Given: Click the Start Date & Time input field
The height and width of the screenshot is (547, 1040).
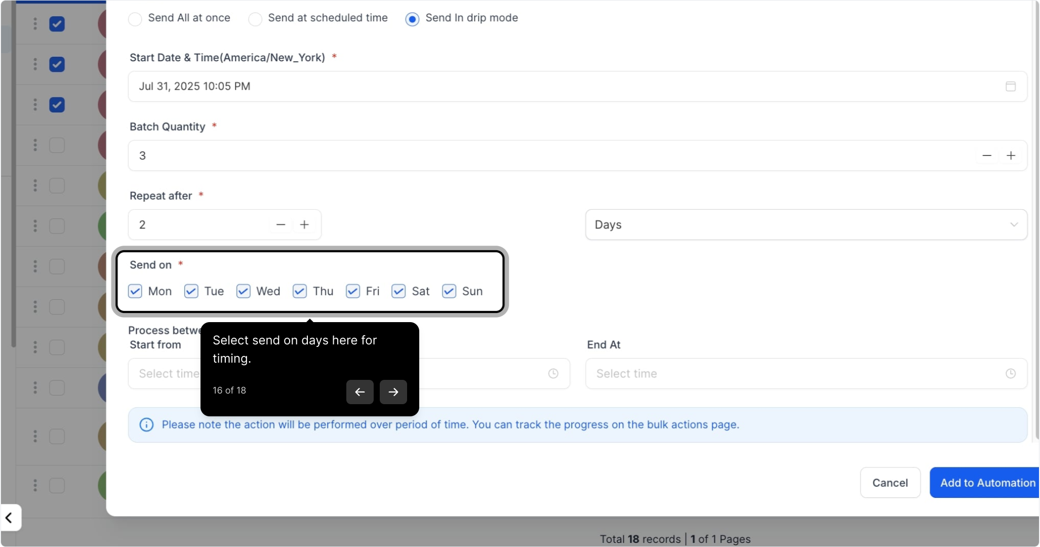Looking at the screenshot, I should pos(557,87).
